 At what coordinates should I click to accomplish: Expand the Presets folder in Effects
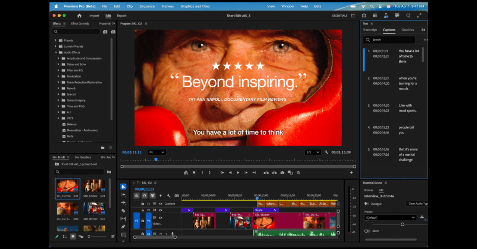coord(56,40)
